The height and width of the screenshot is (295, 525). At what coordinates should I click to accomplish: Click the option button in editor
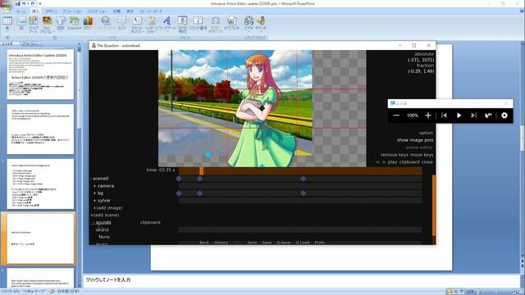coord(426,133)
